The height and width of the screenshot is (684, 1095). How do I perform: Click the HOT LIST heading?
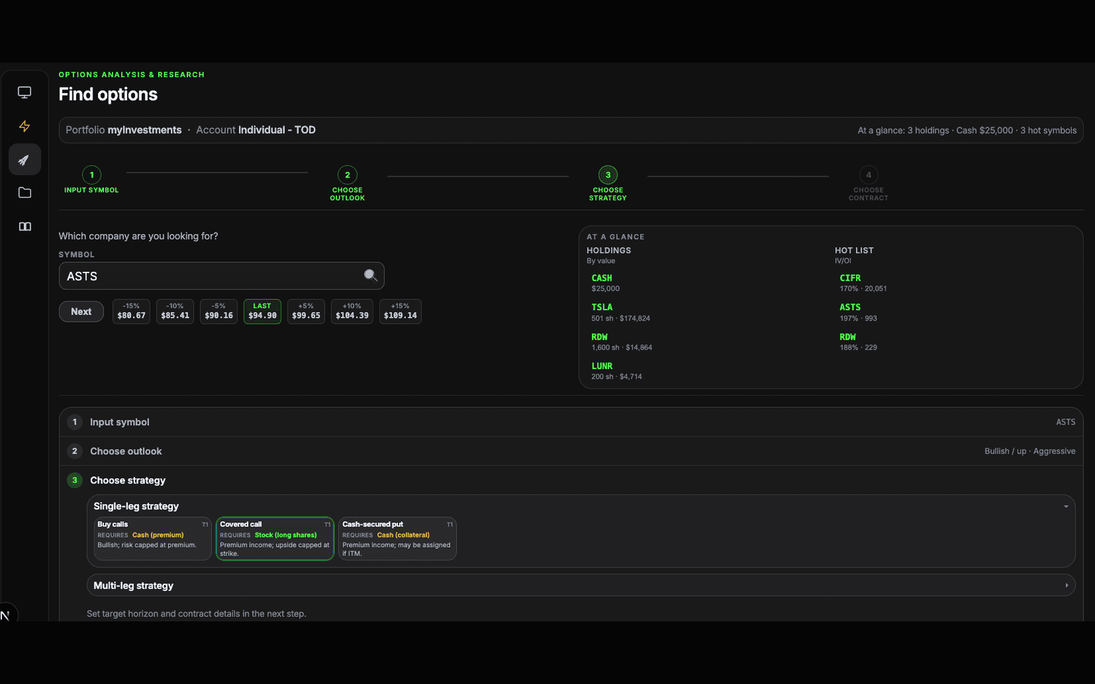coord(853,250)
